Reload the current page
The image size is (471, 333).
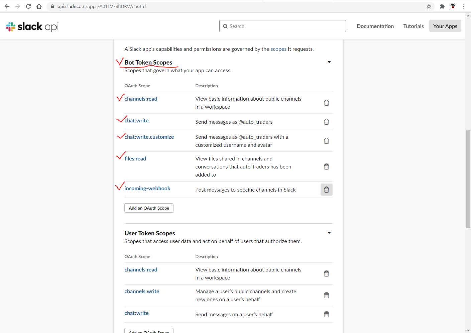[28, 6]
